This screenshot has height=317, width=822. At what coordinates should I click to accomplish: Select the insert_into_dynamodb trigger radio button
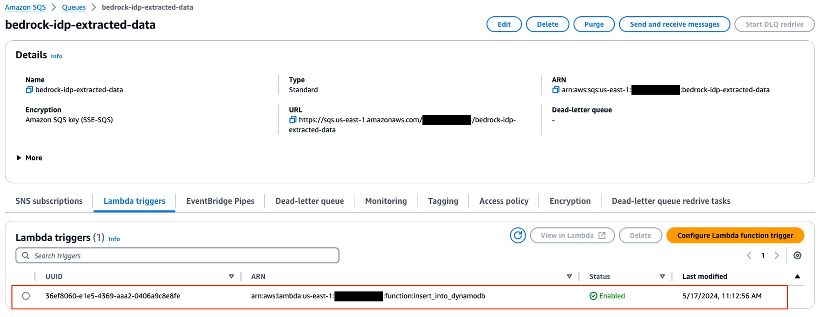tap(26, 296)
